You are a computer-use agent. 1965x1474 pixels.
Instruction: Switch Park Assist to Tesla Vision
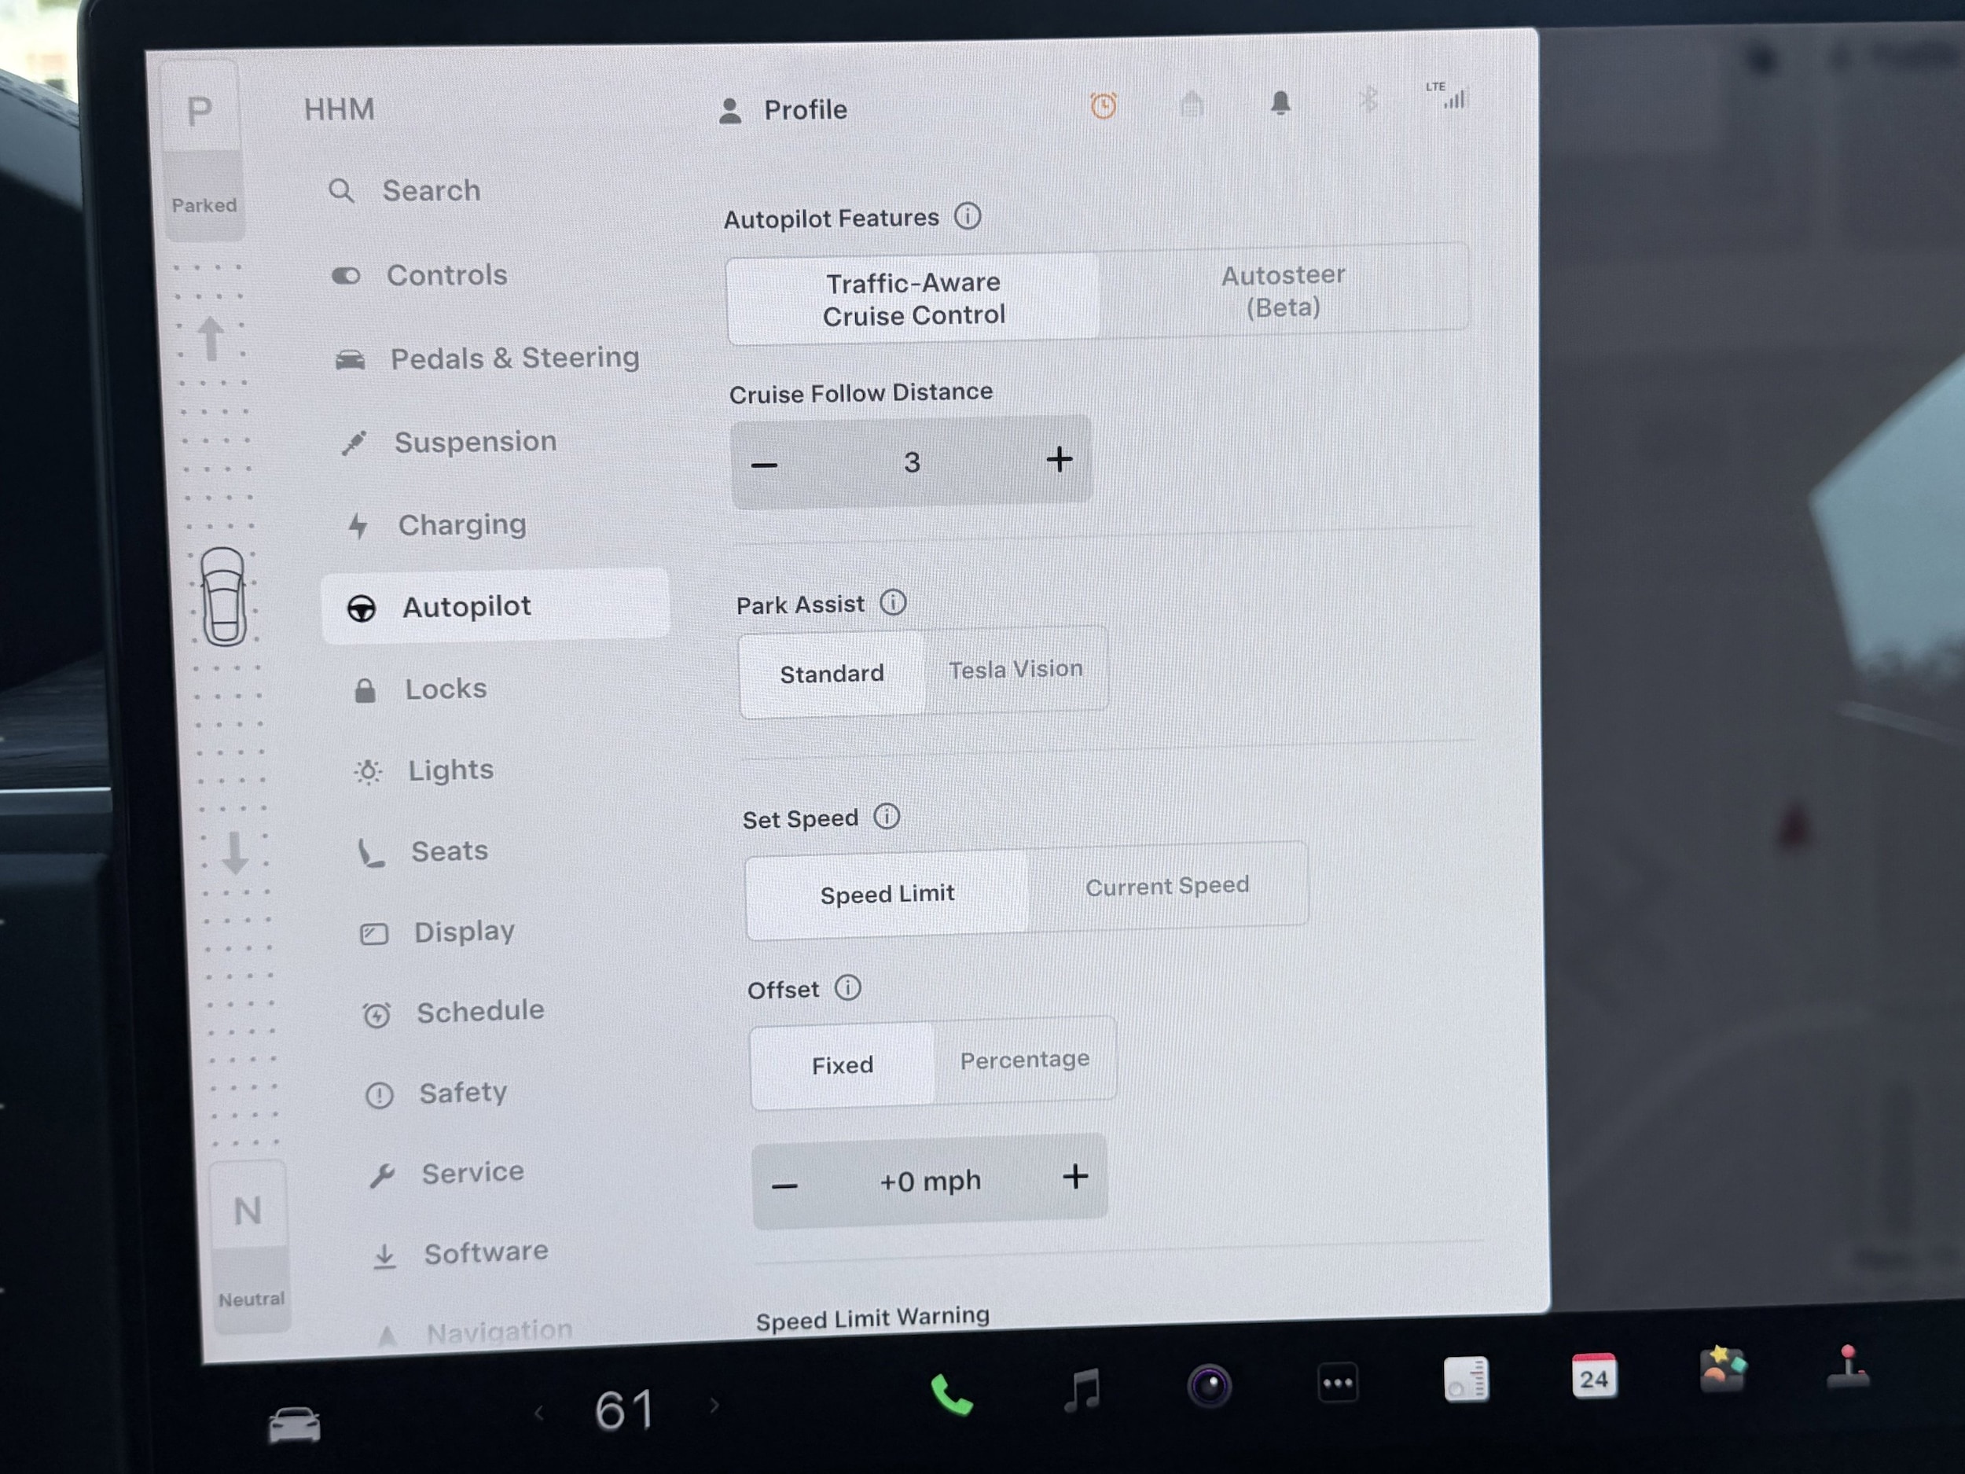1016,669
